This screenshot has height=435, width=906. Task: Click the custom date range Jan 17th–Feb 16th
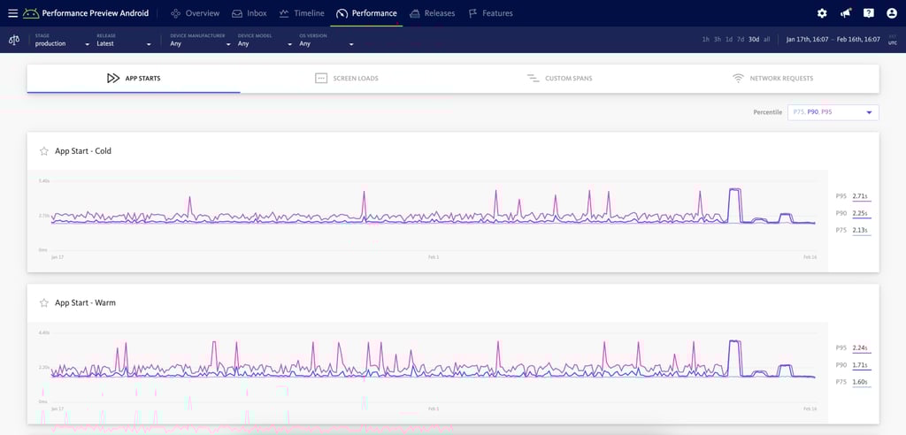pyautogui.click(x=833, y=40)
